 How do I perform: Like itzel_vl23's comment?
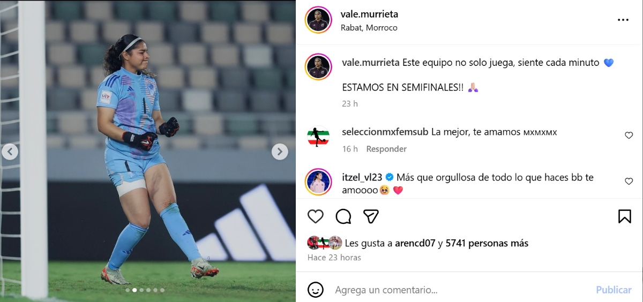coord(629,182)
